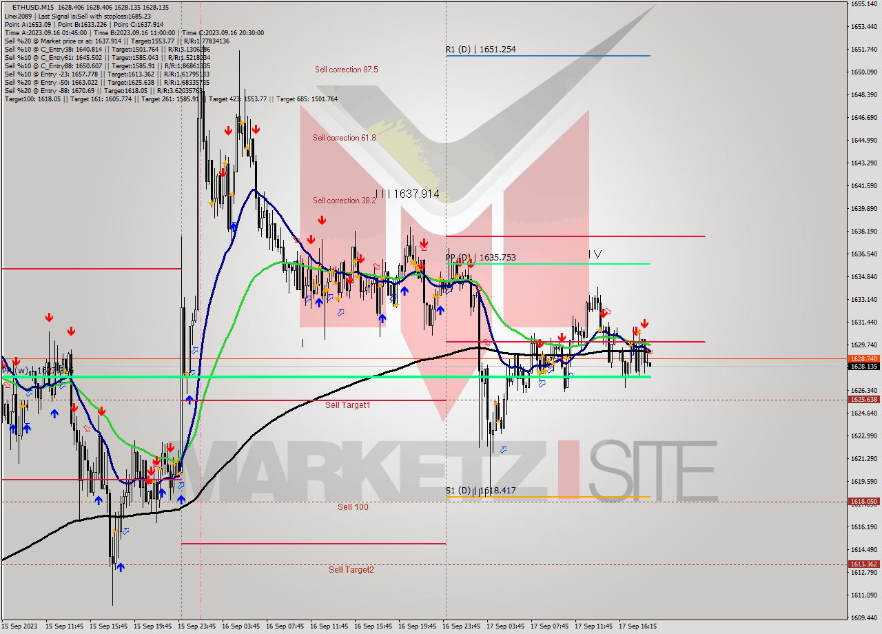Click the 'Sell correction 38.2' label
882x634 pixels.
[x=345, y=201]
